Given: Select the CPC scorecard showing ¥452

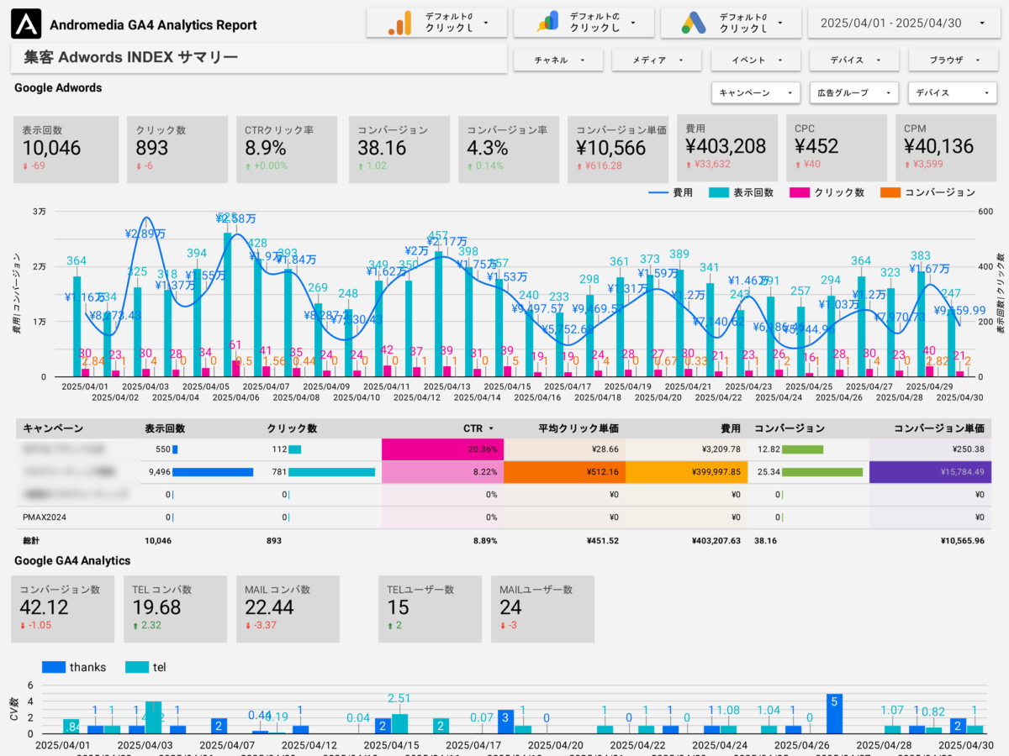Looking at the screenshot, I should point(837,149).
